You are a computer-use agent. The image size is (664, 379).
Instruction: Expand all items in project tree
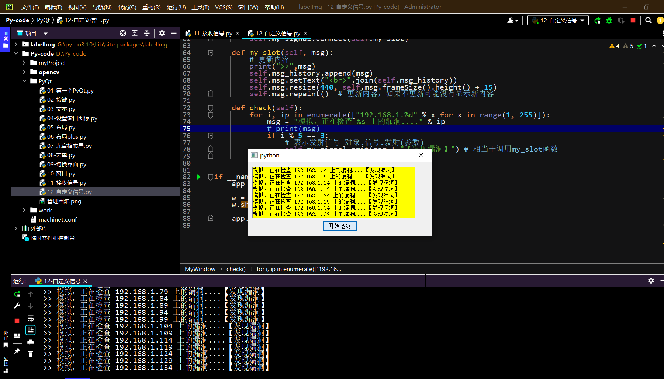pyautogui.click(x=135, y=34)
